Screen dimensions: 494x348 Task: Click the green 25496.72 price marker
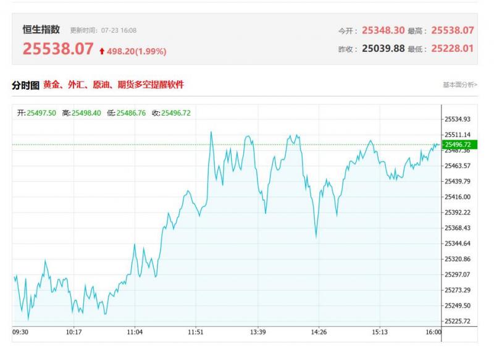pyautogui.click(x=459, y=145)
